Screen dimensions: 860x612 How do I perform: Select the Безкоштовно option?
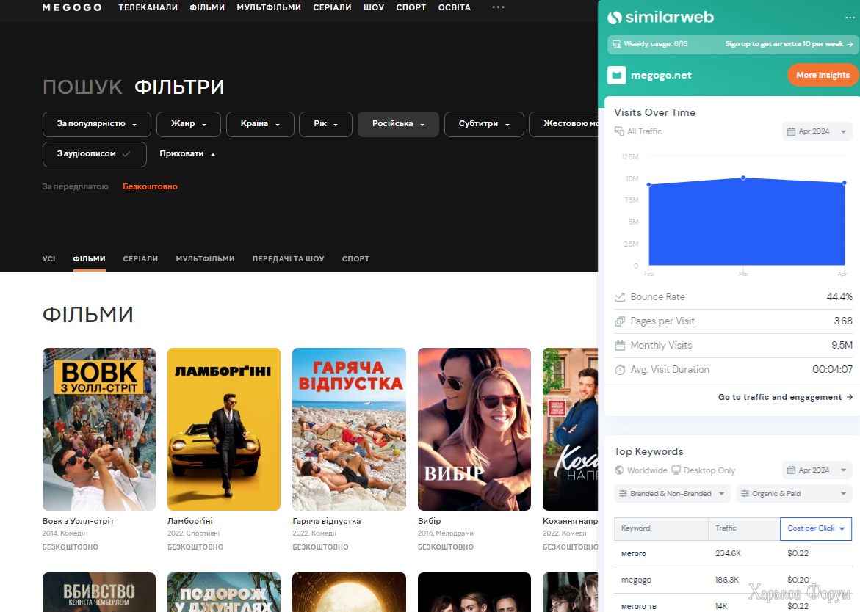[x=151, y=186]
